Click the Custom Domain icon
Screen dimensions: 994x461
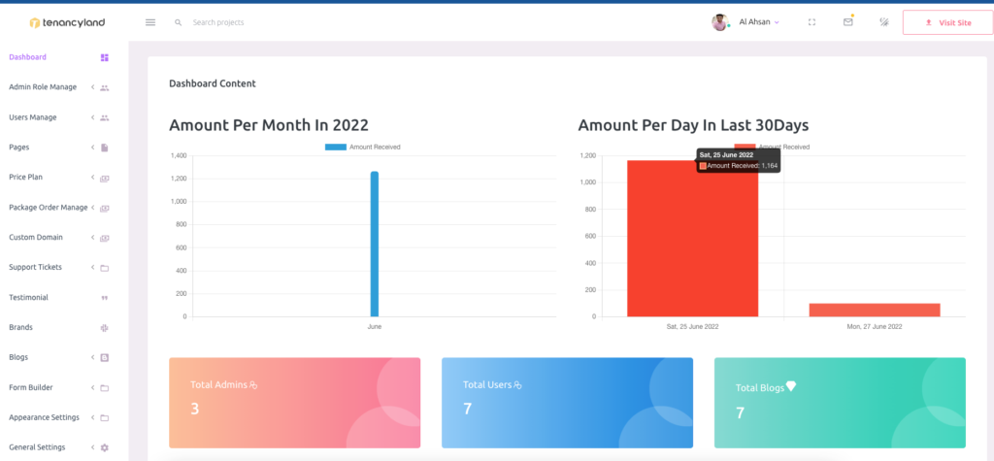tap(105, 239)
